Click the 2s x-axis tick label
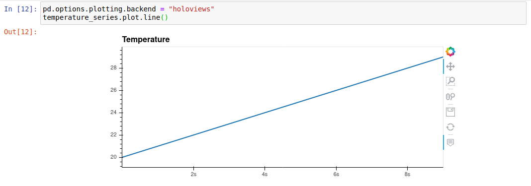 [x=193, y=175]
